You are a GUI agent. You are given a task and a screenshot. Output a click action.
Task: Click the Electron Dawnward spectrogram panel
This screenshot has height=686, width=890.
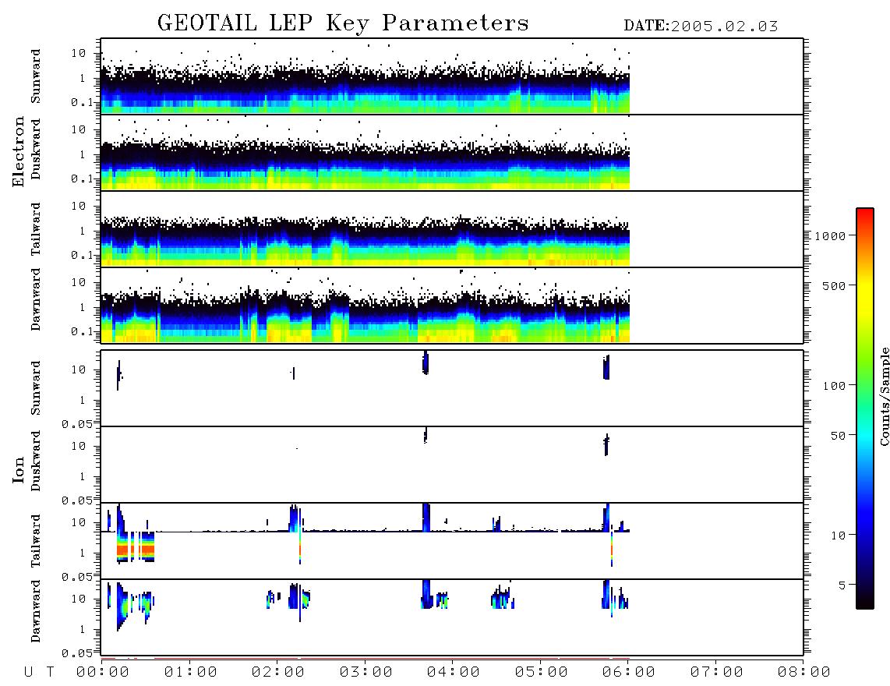point(452,305)
